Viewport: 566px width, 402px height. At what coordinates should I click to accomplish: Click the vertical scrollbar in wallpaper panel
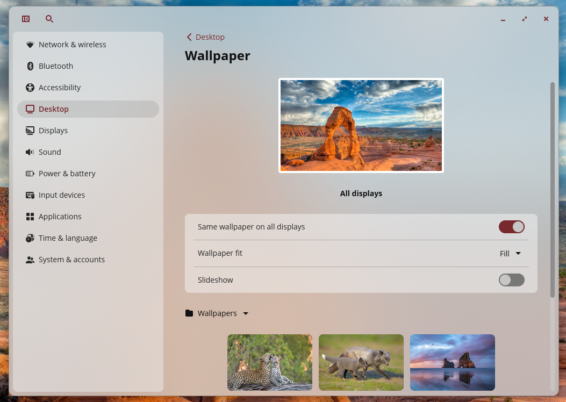pyautogui.click(x=552, y=188)
